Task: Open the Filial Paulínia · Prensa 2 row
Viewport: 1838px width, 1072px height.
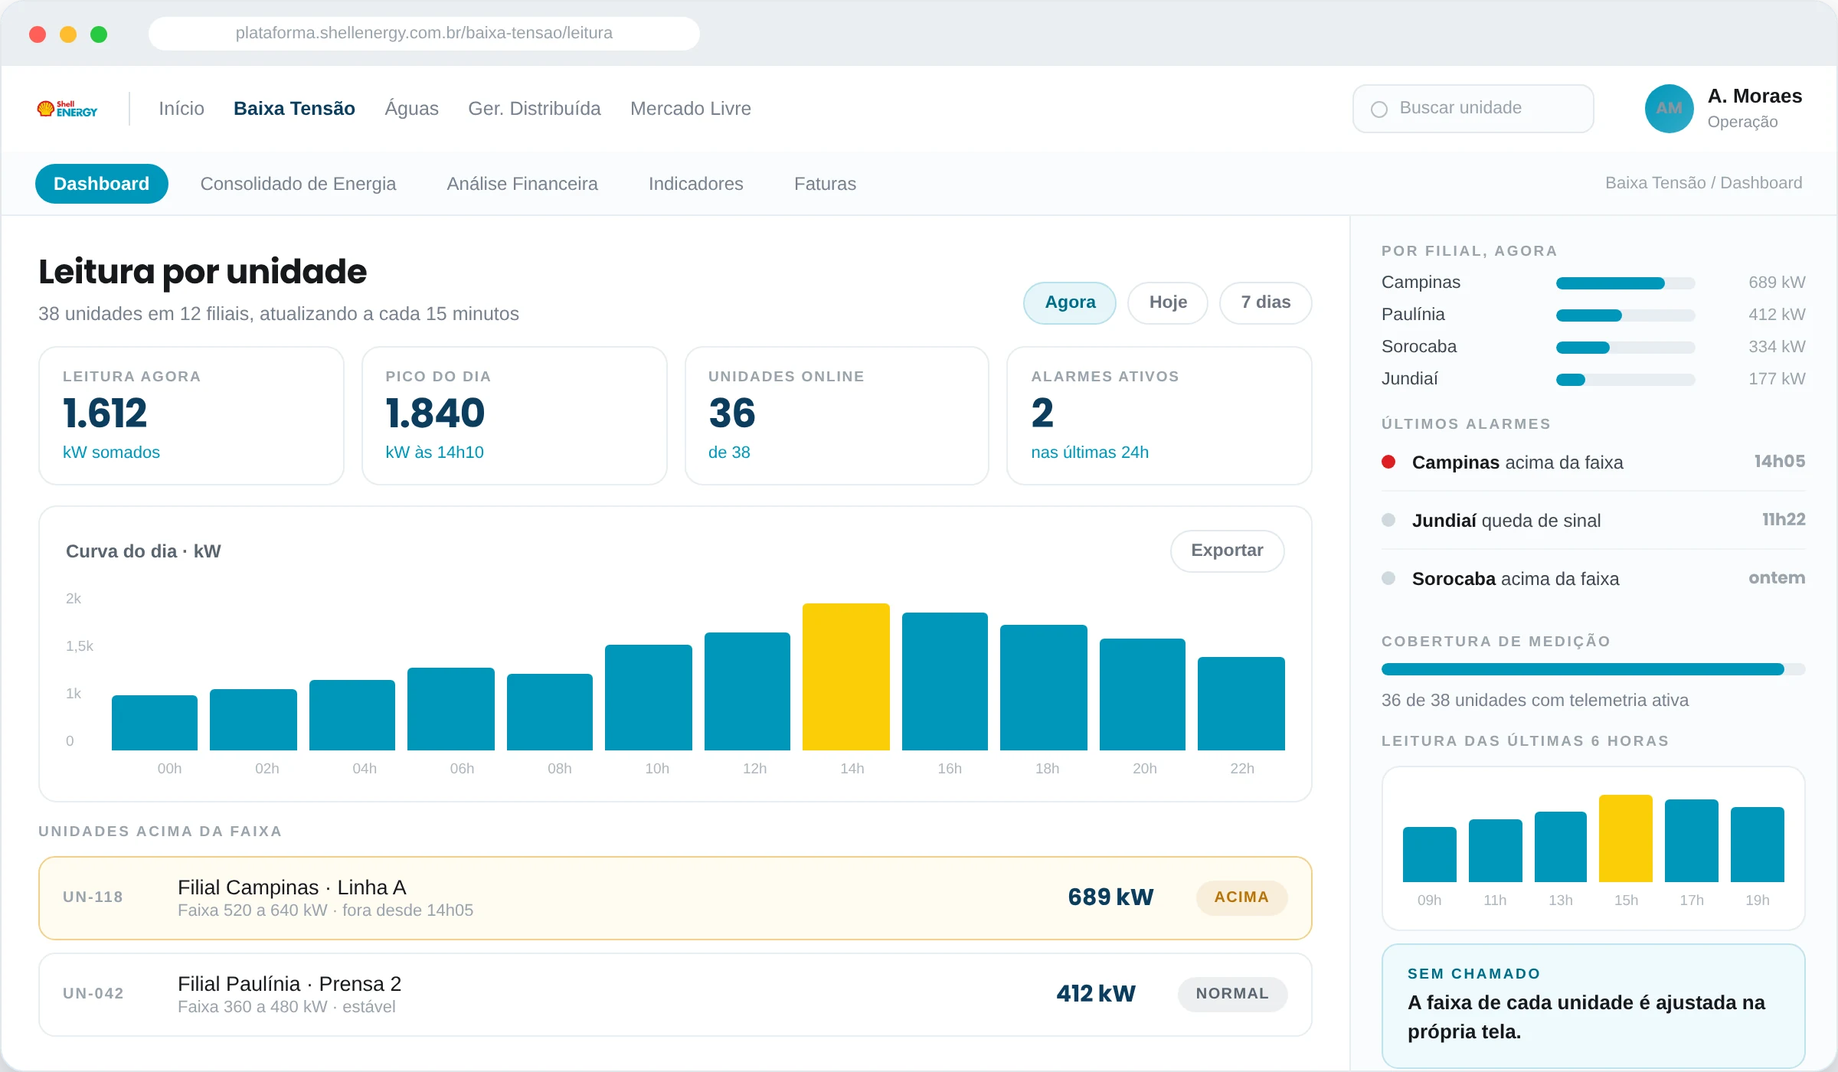Action: pyautogui.click(x=675, y=995)
